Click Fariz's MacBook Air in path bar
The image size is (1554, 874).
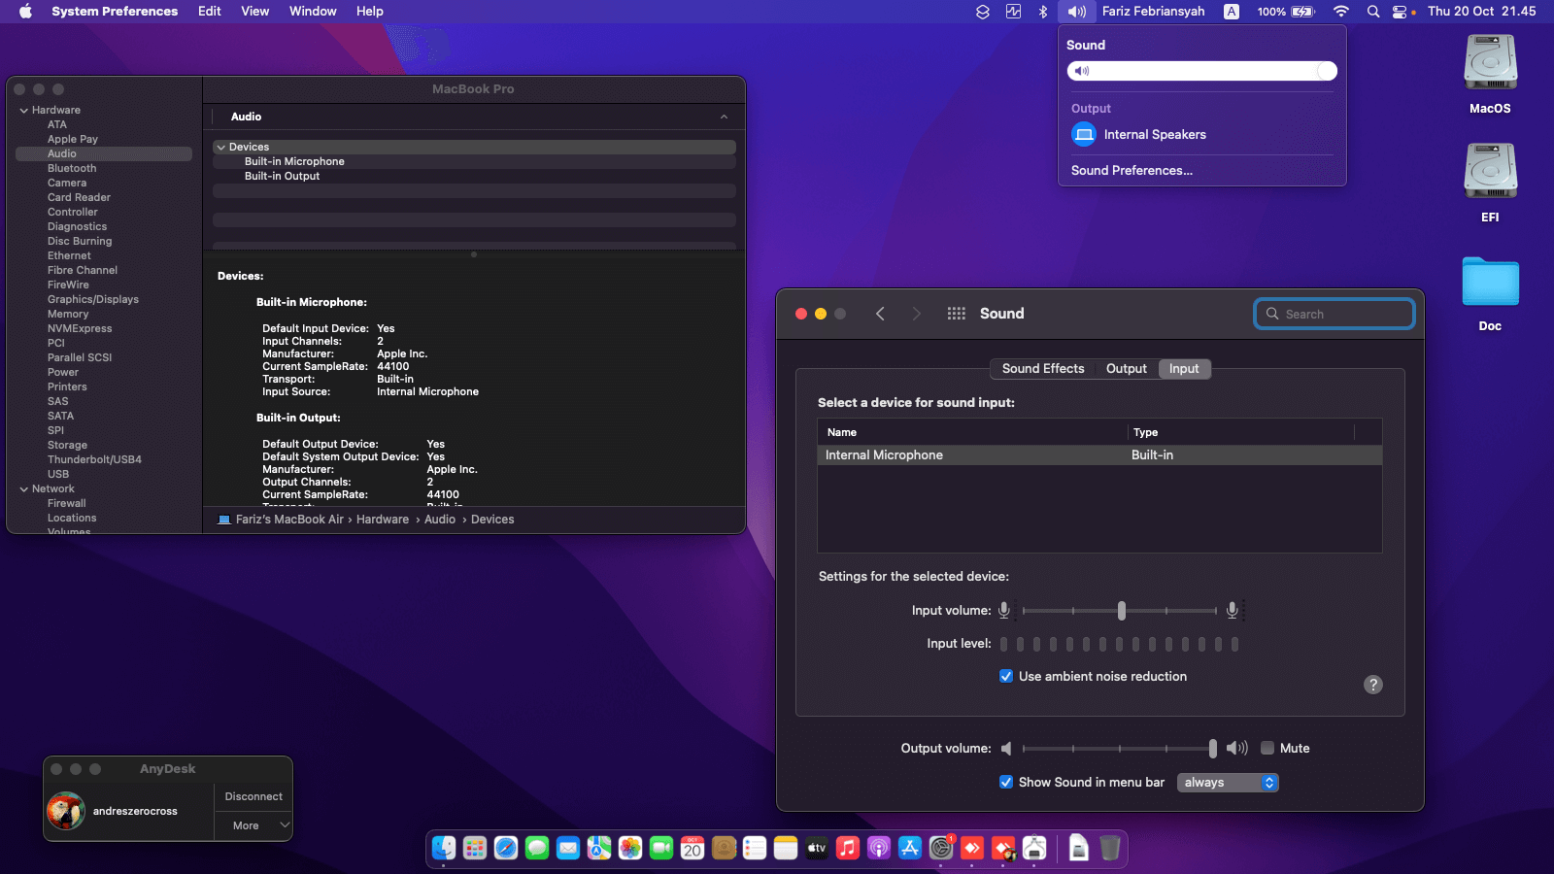pyautogui.click(x=281, y=520)
